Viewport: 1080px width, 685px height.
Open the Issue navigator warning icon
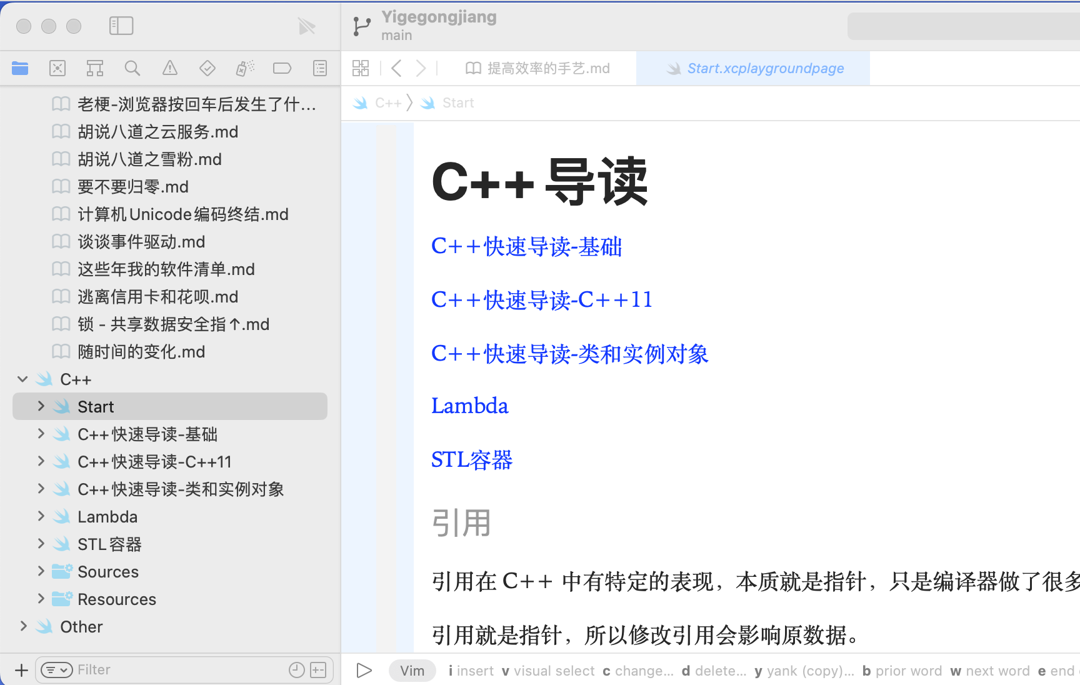(170, 68)
